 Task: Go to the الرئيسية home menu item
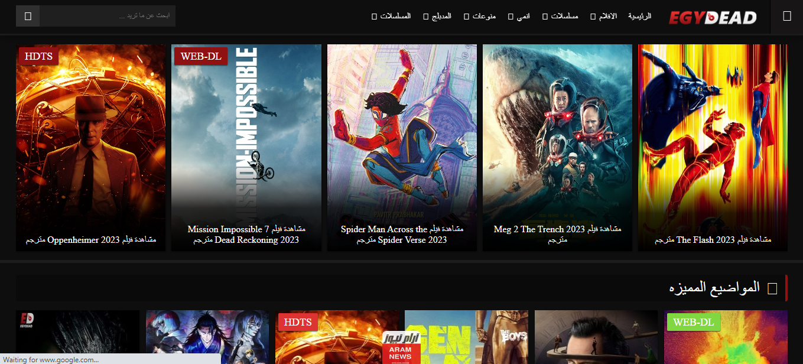click(x=639, y=16)
